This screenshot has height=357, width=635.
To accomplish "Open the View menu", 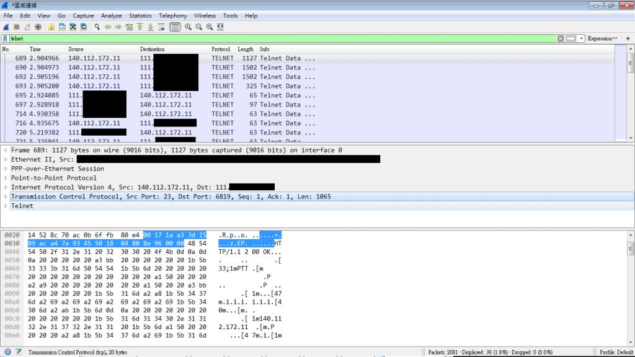I will click(x=44, y=15).
